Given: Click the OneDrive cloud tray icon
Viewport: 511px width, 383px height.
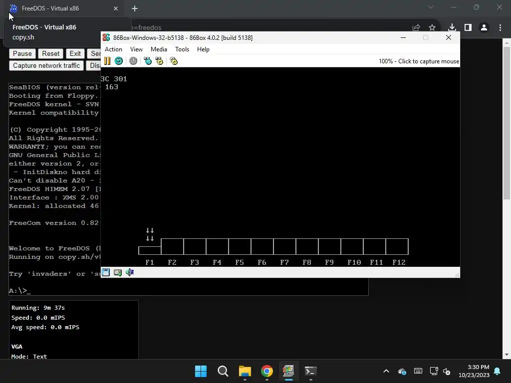Looking at the screenshot, I should click(402, 371).
